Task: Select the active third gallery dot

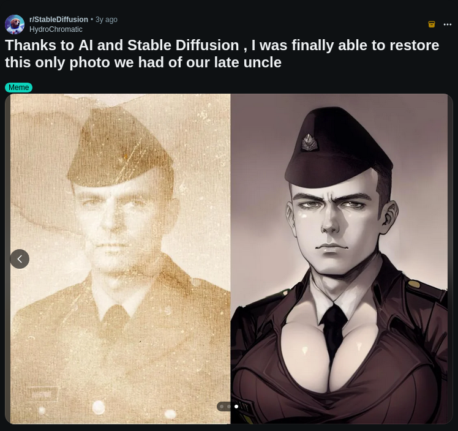Action: [236, 407]
